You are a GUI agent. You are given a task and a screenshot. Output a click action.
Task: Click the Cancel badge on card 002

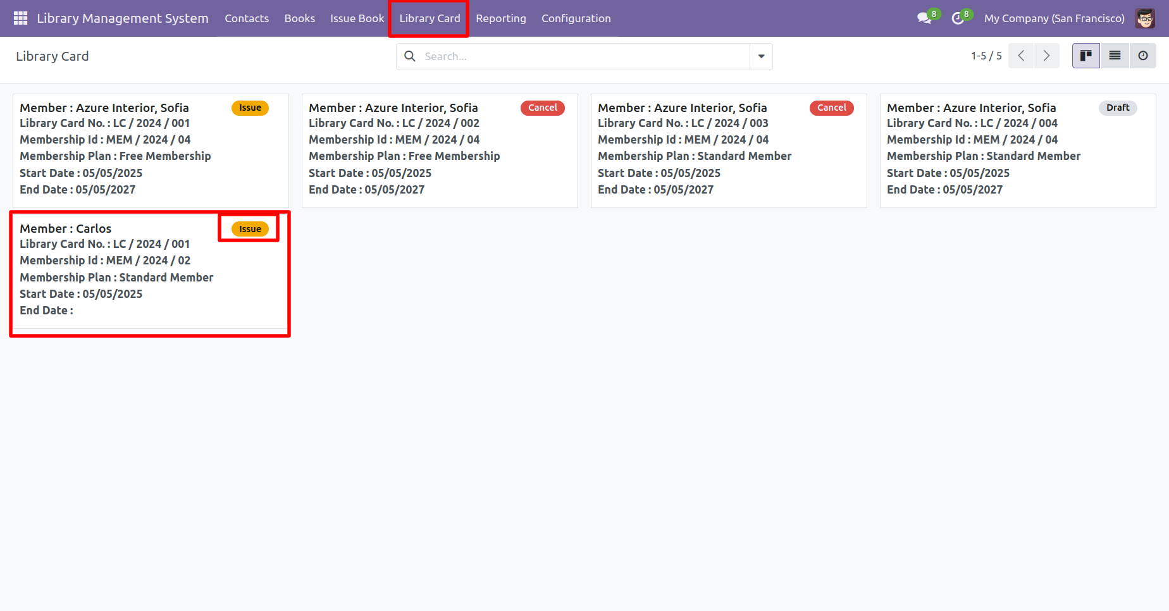click(542, 108)
